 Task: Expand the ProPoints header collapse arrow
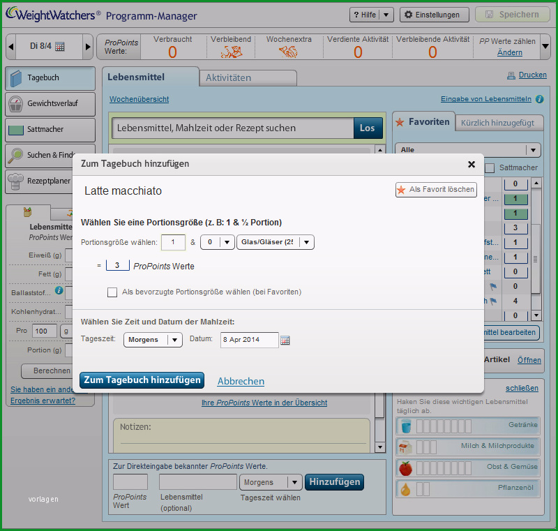tap(545, 46)
